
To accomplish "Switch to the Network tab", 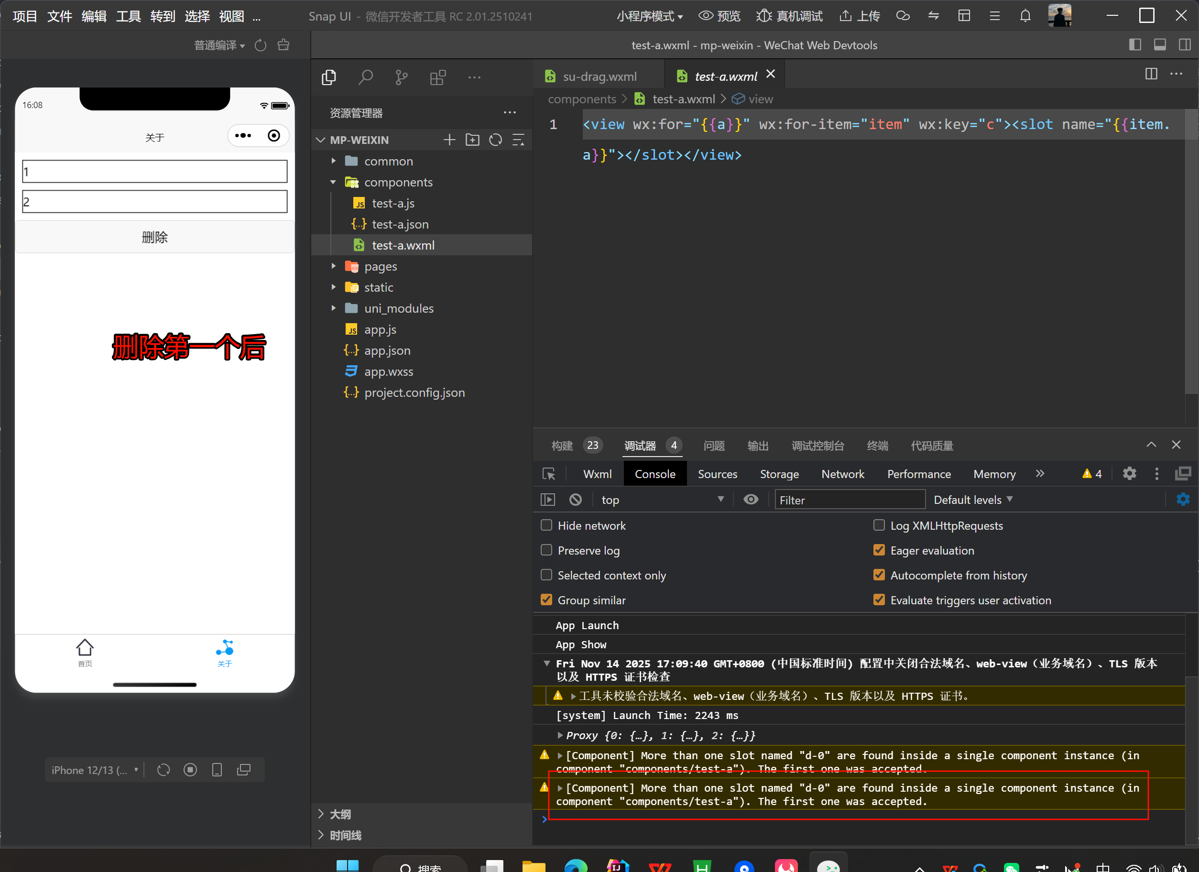I will point(842,474).
